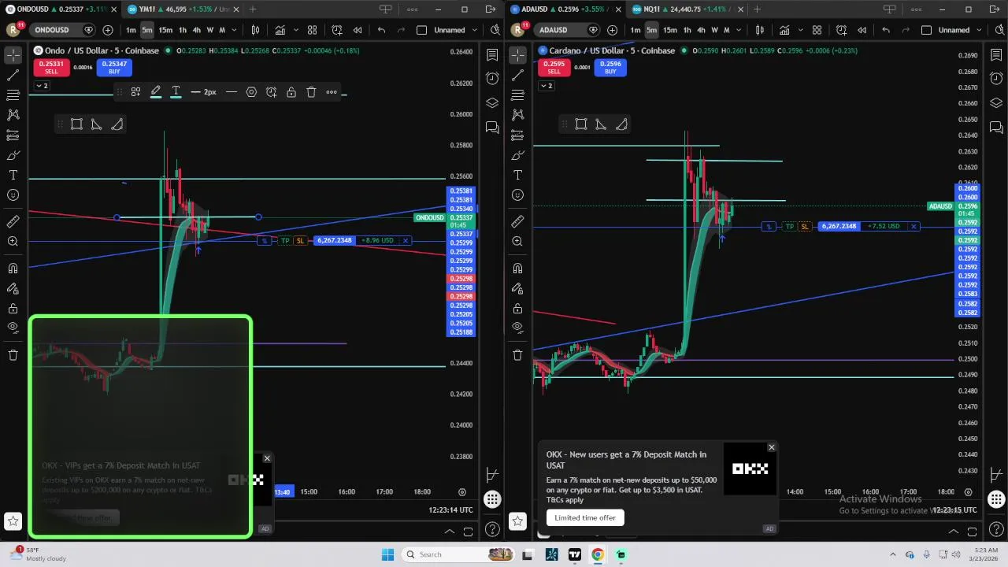This screenshot has height=567, width=1008.
Task: Collapse the indicator legend '2' in ADAUSD
Action: (x=546, y=86)
